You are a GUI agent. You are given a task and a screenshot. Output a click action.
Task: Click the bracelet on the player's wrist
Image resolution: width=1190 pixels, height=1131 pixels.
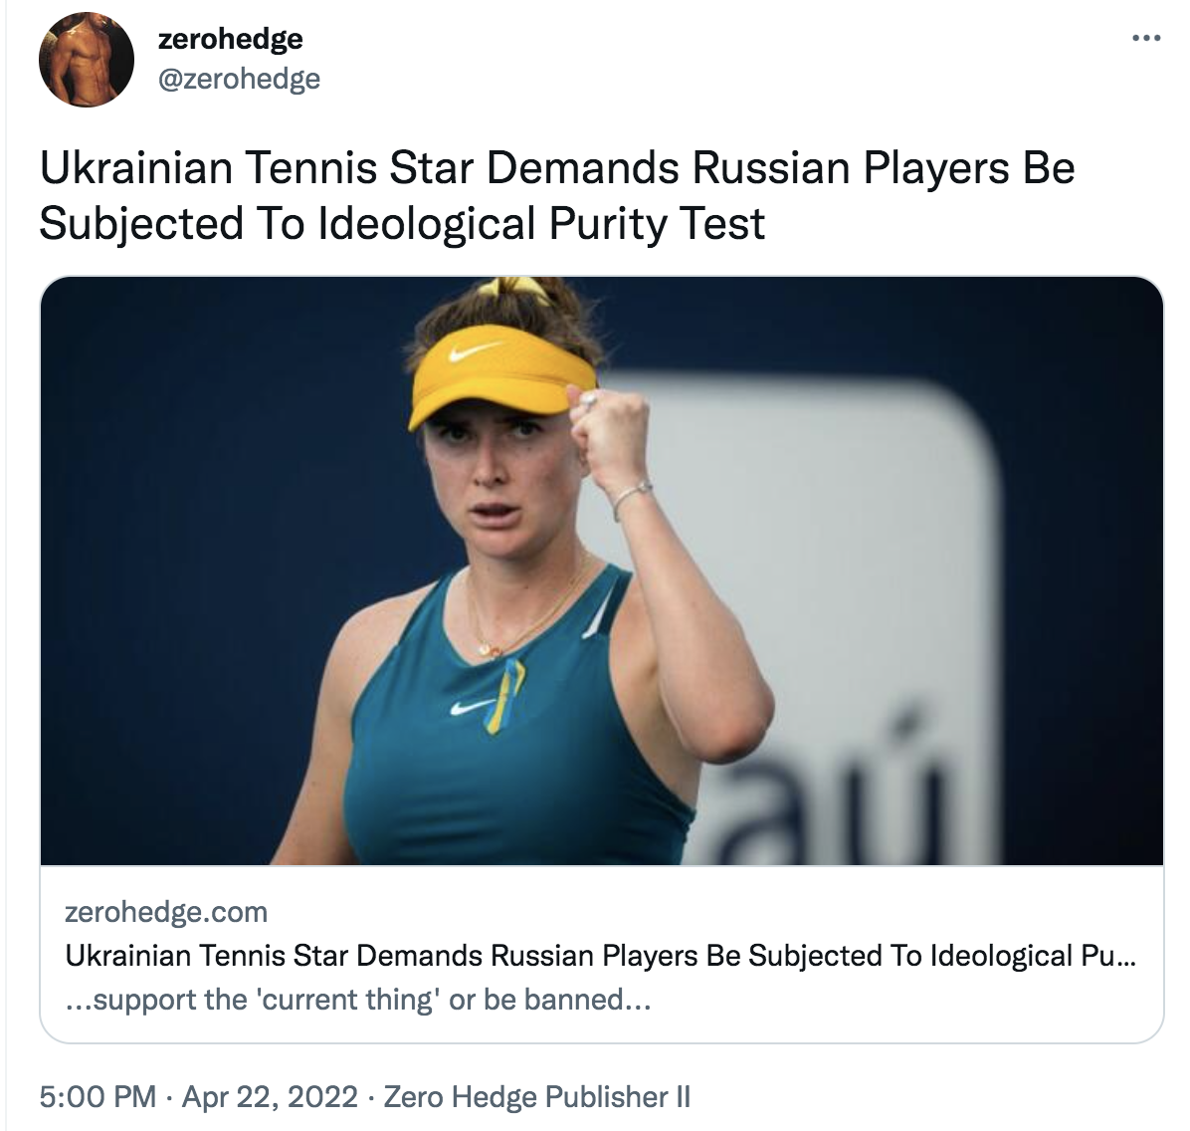[632, 497]
